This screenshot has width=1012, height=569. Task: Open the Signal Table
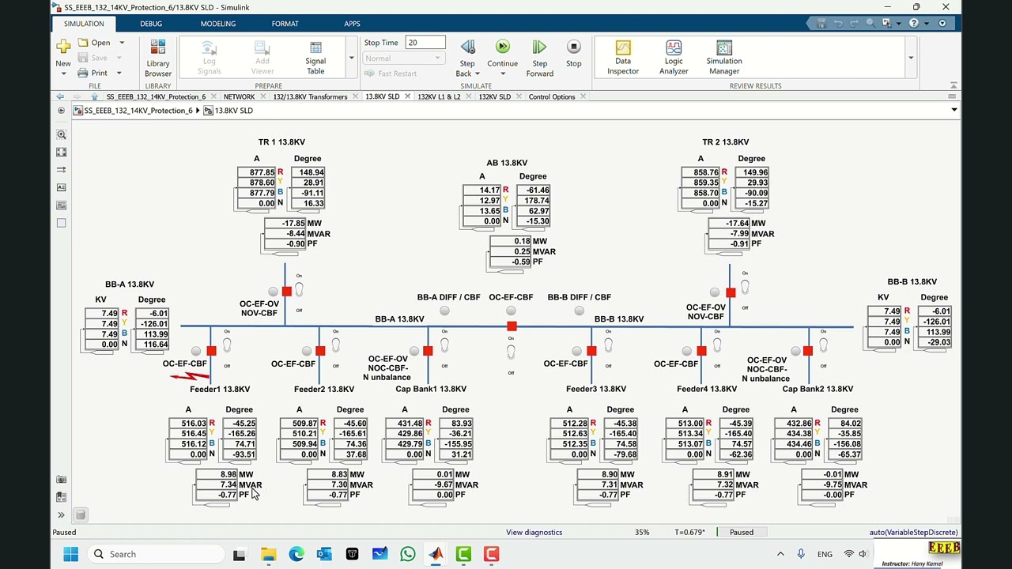[315, 58]
